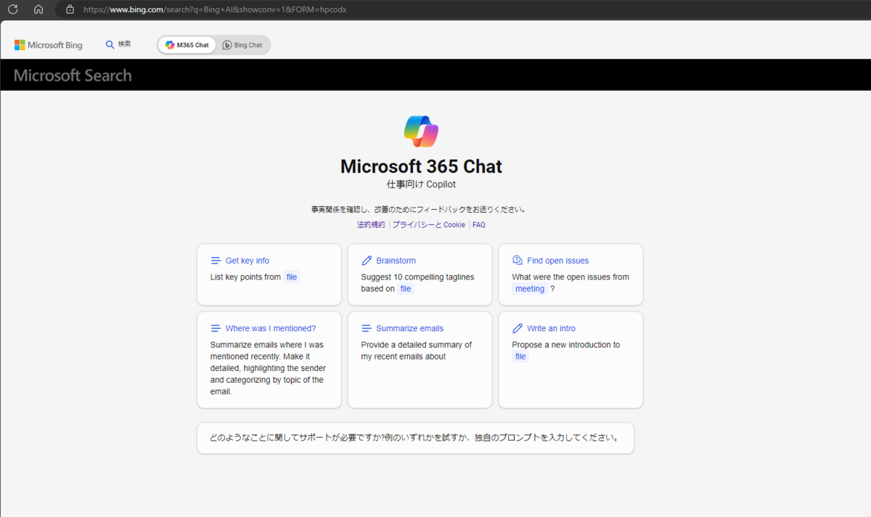
Task: Click the 'List key points from' text
Action: point(245,277)
